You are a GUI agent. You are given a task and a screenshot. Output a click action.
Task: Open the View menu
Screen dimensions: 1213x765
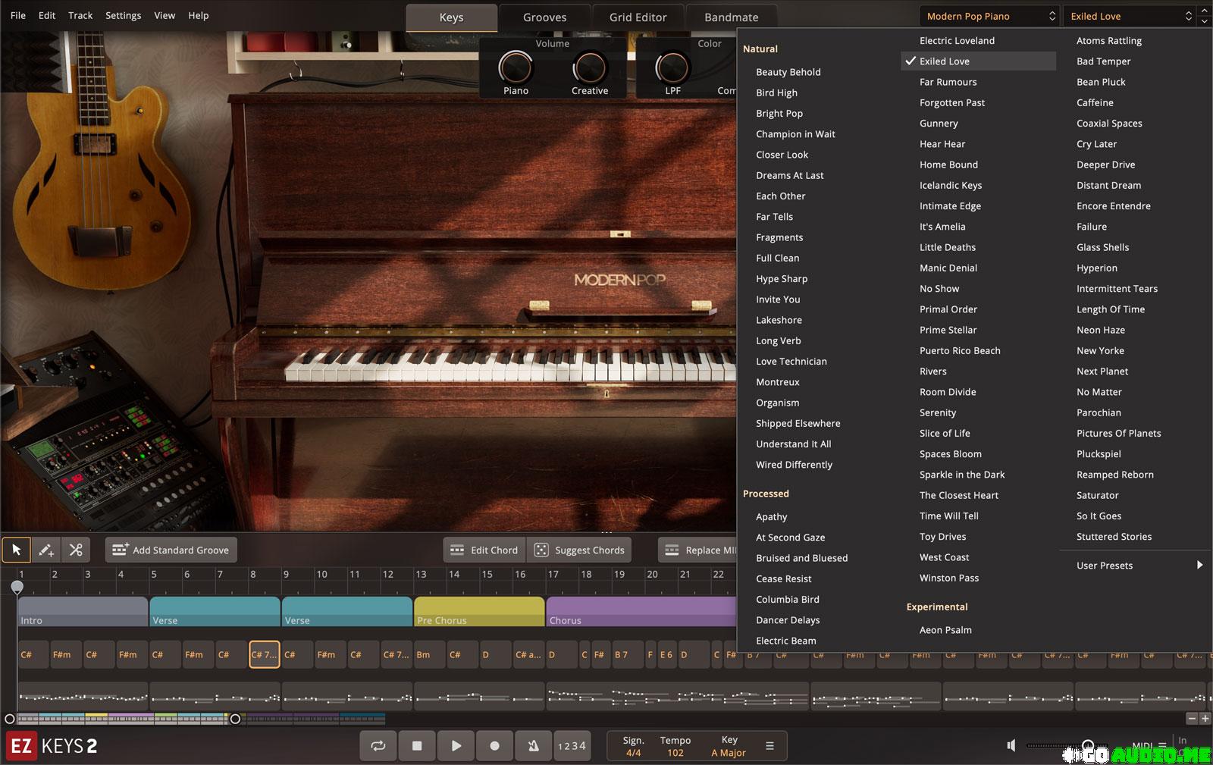pos(165,15)
